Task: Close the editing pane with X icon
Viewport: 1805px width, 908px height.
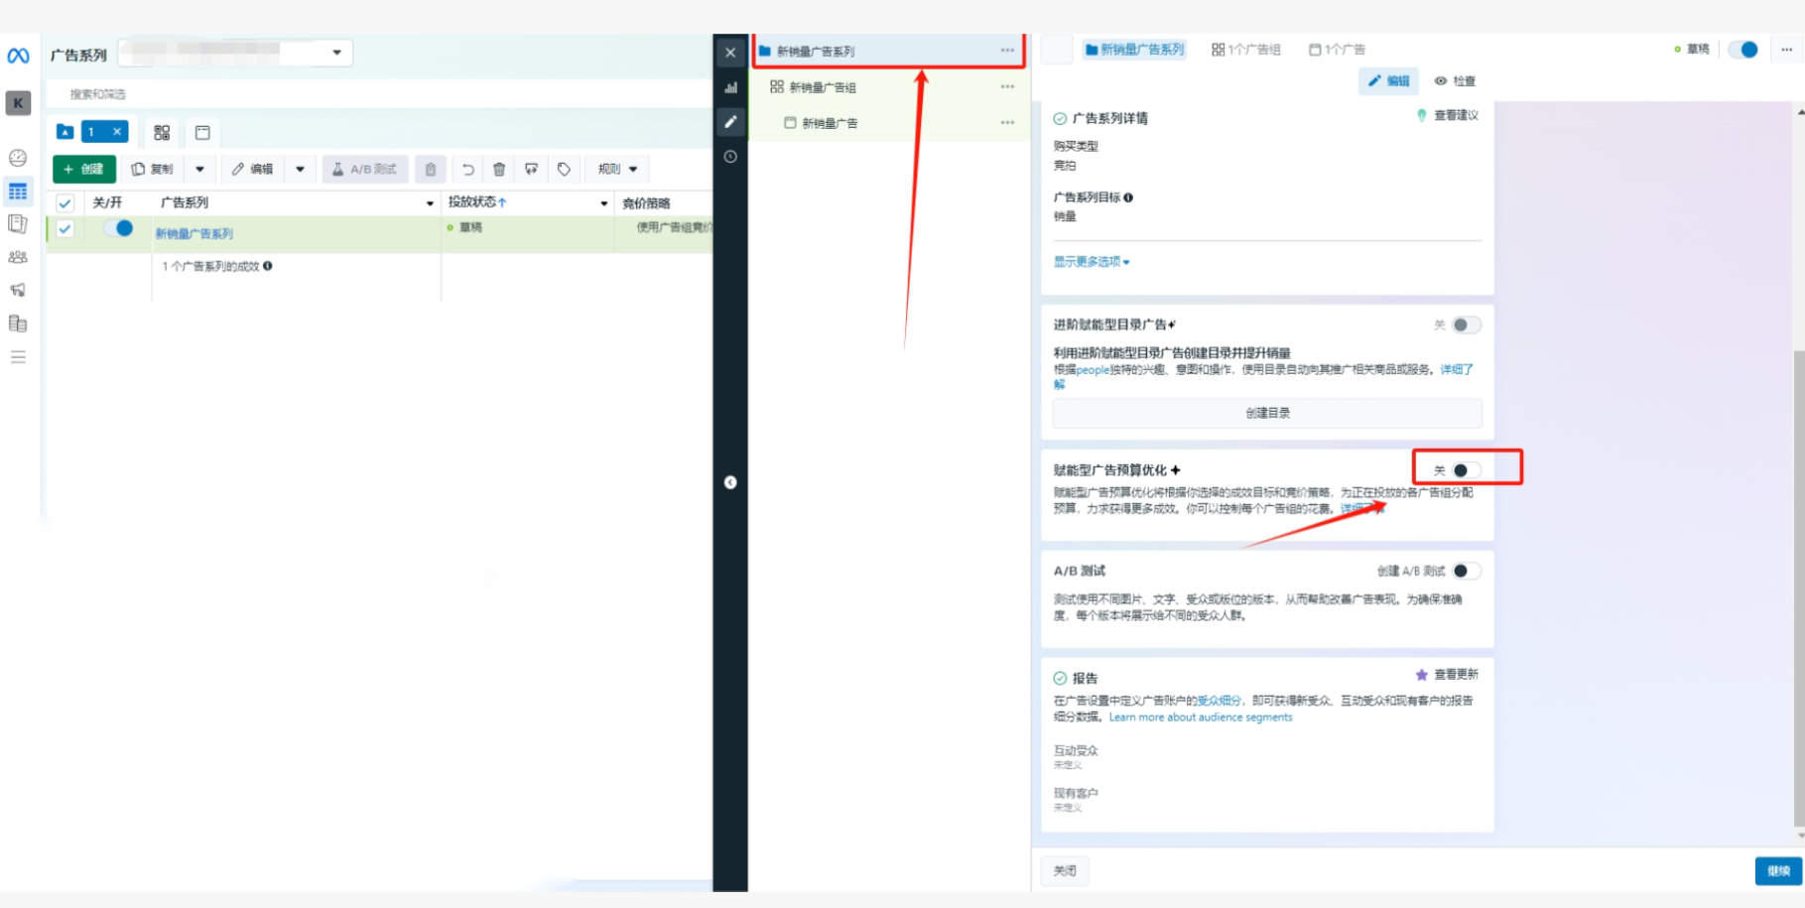Action: click(730, 53)
